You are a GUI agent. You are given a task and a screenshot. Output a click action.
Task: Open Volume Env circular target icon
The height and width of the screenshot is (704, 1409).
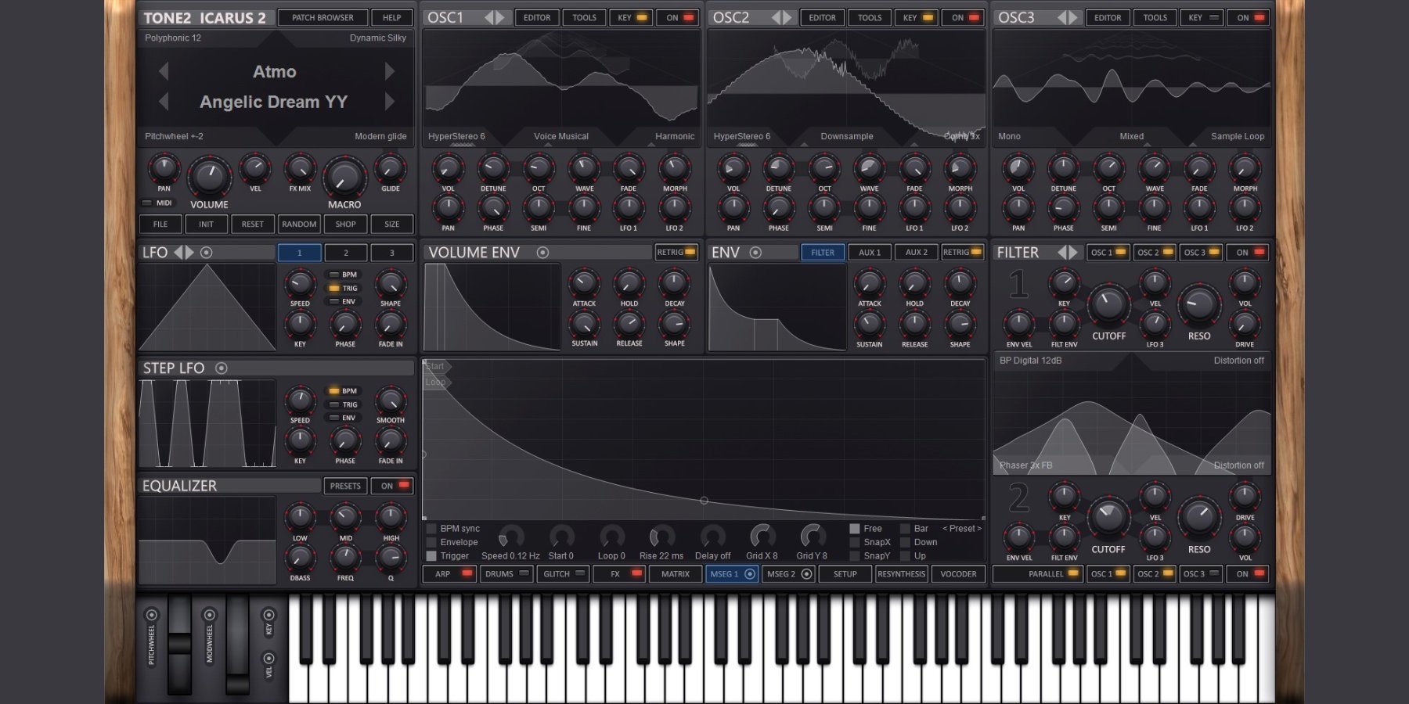click(x=542, y=253)
